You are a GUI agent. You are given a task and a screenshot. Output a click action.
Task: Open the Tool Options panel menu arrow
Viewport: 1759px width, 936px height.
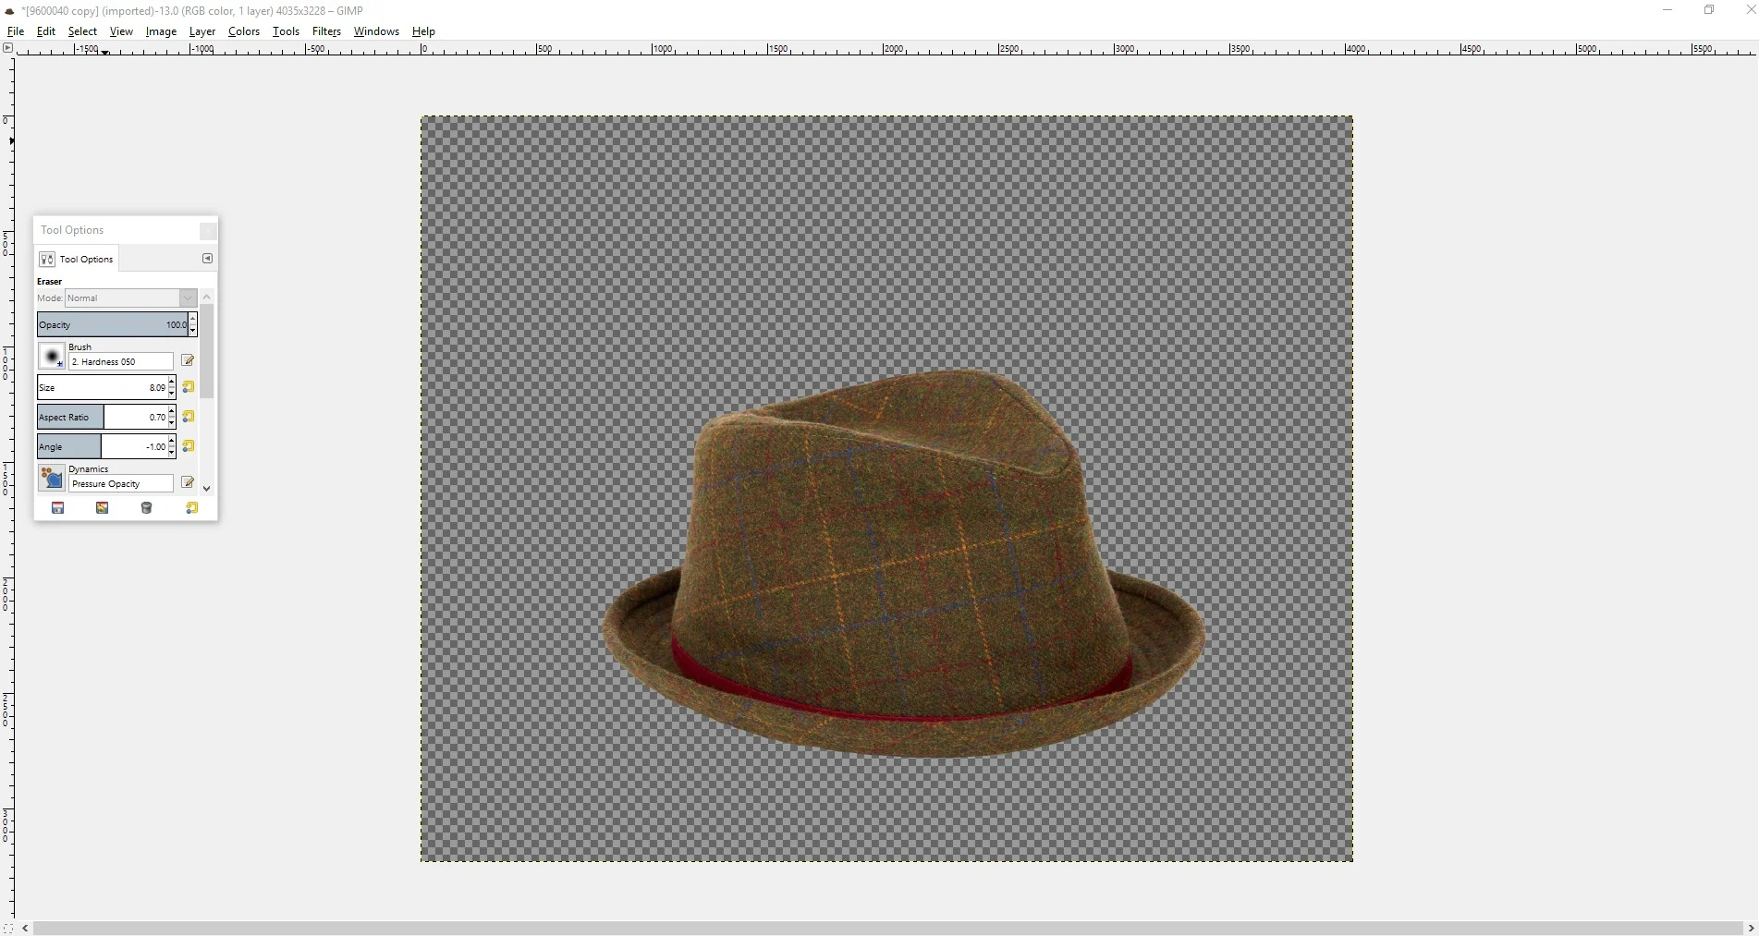pos(207,258)
